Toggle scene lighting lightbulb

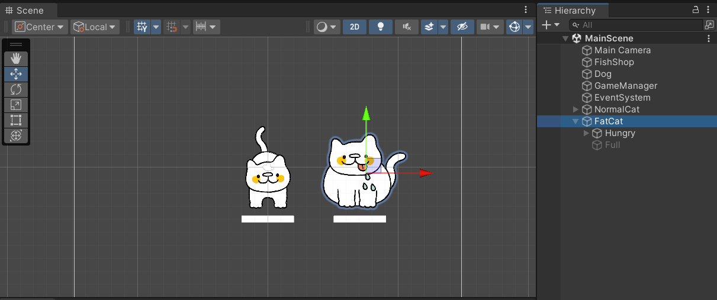[x=381, y=27]
